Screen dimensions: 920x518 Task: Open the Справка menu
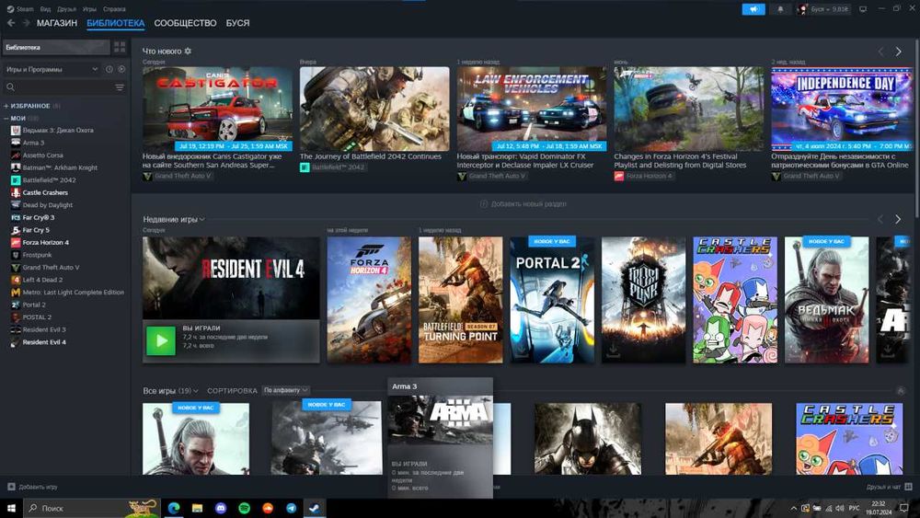coord(114,9)
